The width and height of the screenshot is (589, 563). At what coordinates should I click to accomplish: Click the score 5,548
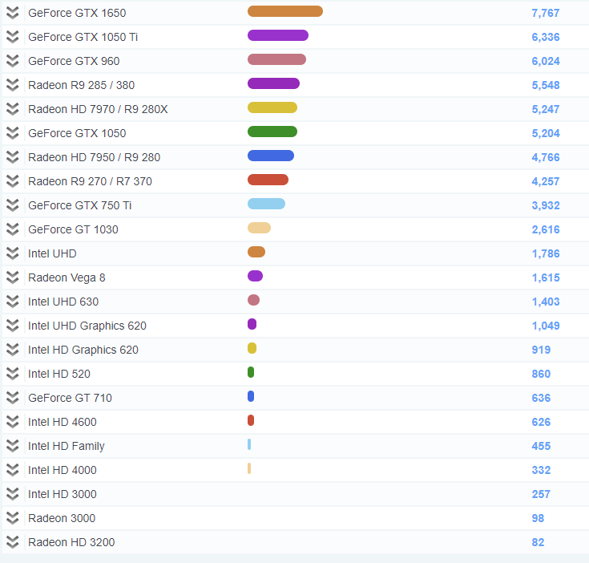click(x=546, y=85)
